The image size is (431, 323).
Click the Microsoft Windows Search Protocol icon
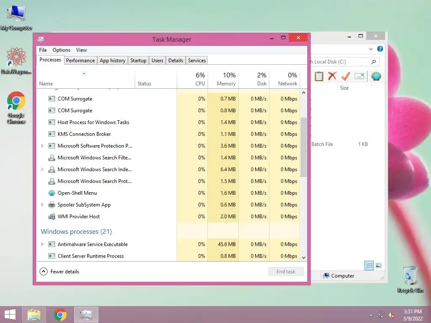pos(52,181)
